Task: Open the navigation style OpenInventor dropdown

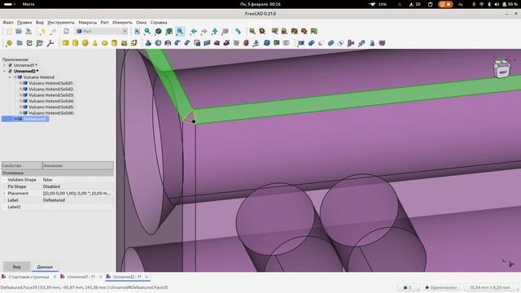Action: (441, 287)
